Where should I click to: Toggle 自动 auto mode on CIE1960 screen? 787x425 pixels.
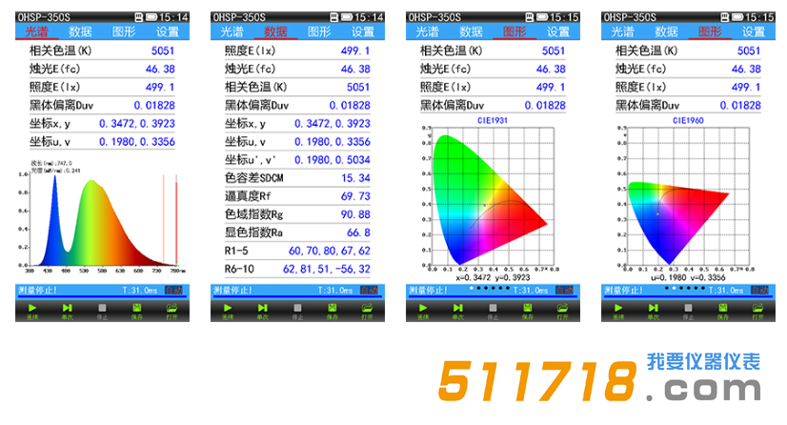click(761, 290)
